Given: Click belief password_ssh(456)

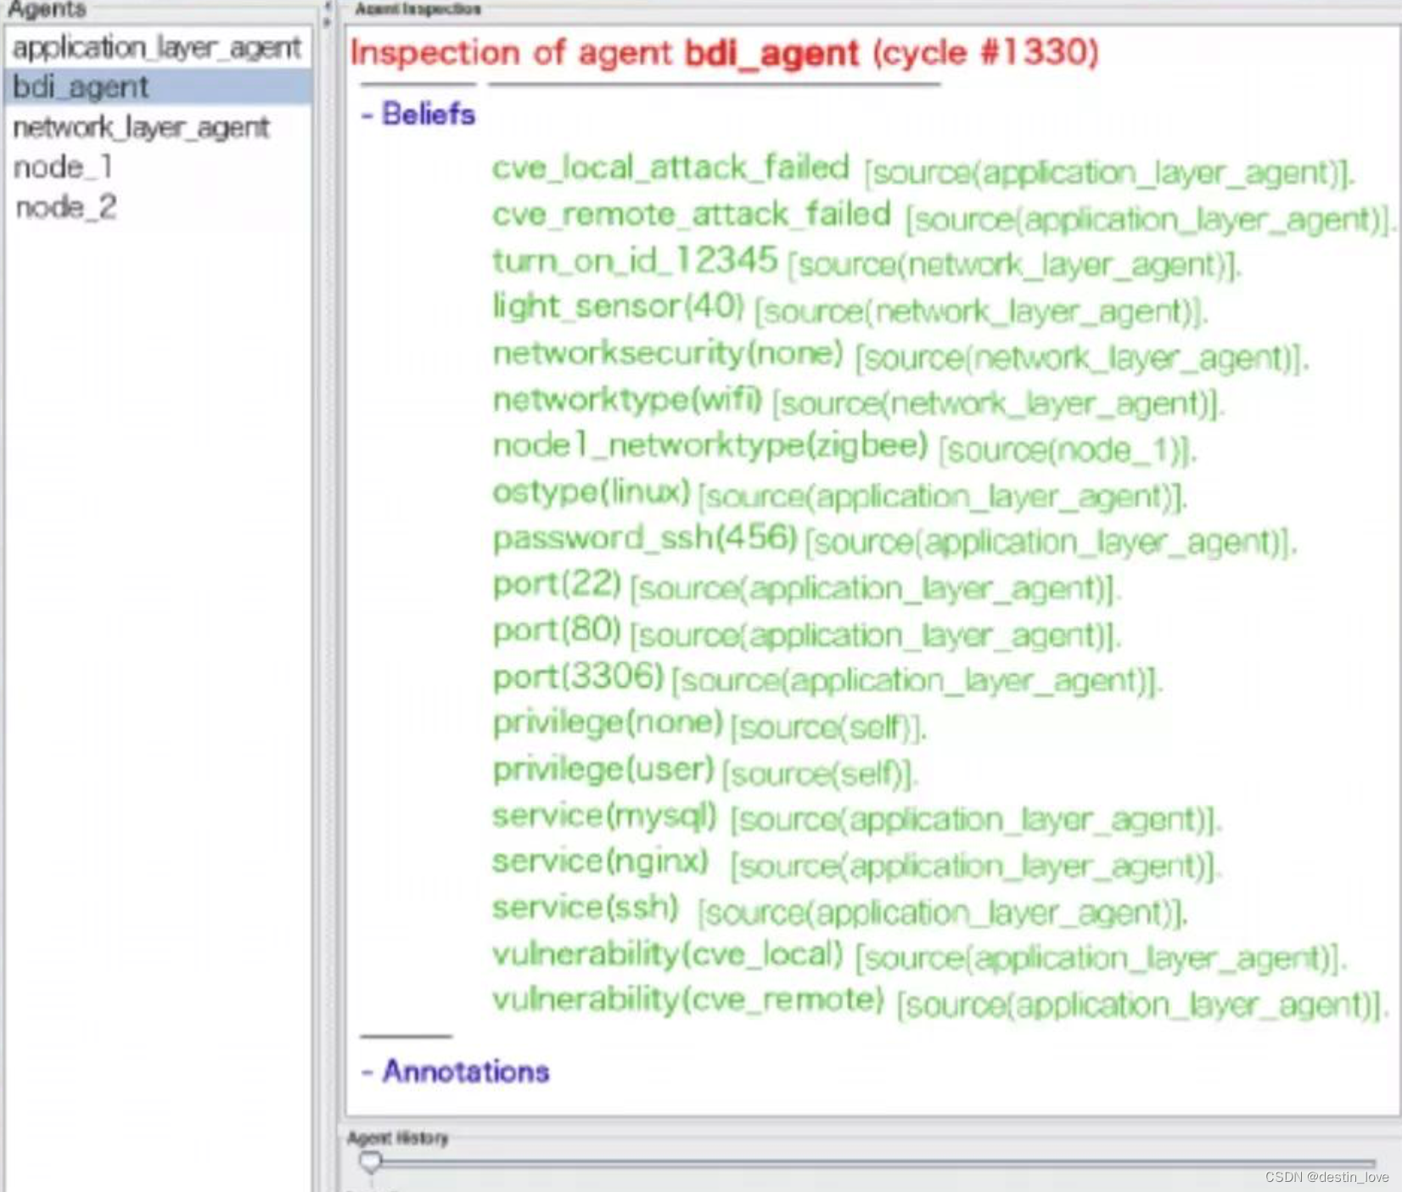Looking at the screenshot, I should 645,537.
